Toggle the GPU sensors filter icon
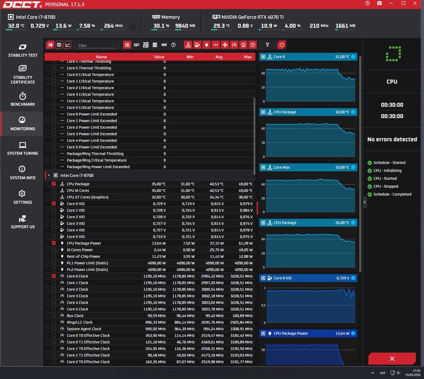 (x=136, y=45)
